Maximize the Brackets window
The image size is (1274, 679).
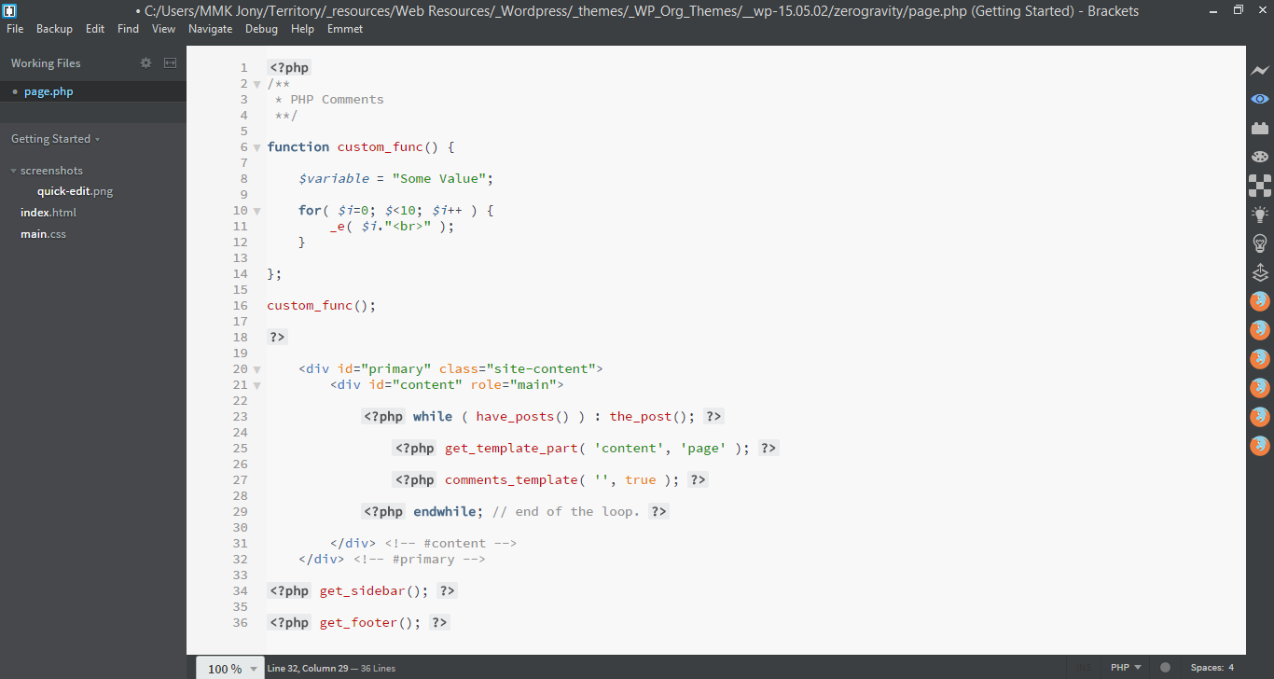coord(1239,10)
